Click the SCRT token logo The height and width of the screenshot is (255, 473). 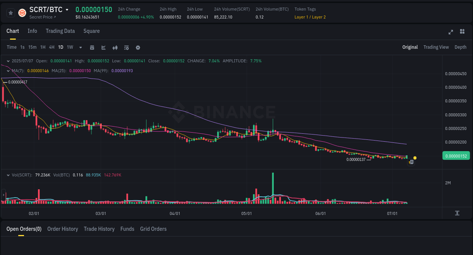click(22, 12)
